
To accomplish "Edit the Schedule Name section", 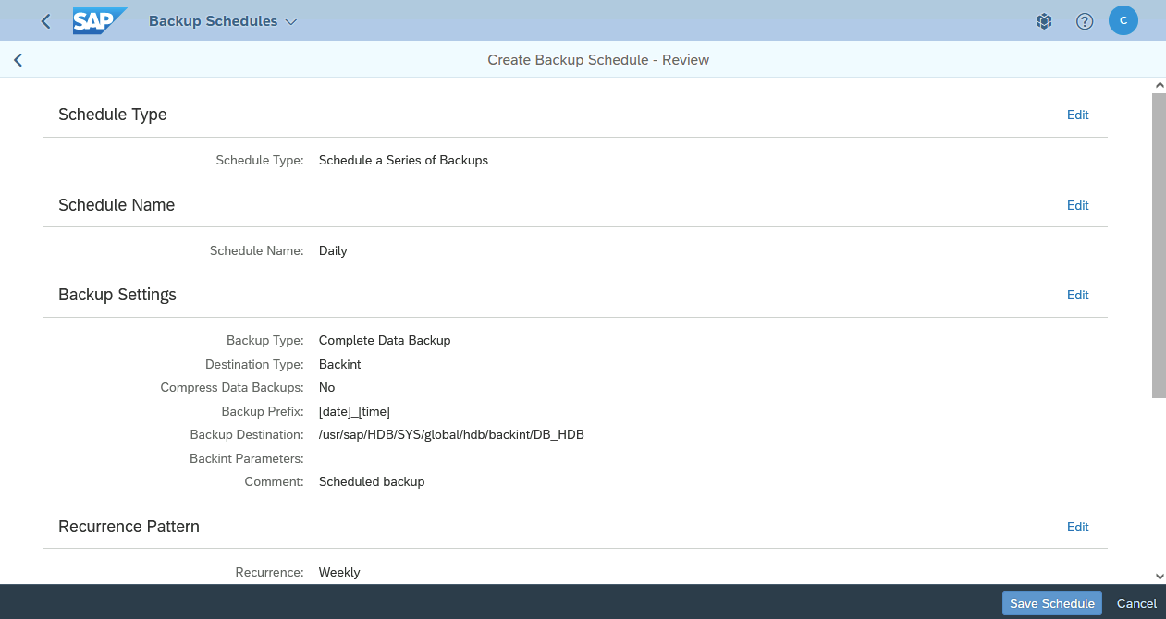I will pyautogui.click(x=1077, y=205).
